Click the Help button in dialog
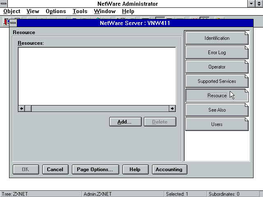This screenshot has width=263, height=197. tap(135, 170)
